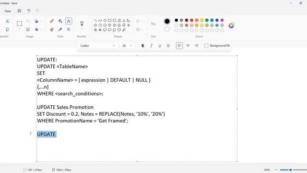Image resolution: width=307 pixels, height=173 pixels.
Task: Align text left
Action: coord(179,46)
